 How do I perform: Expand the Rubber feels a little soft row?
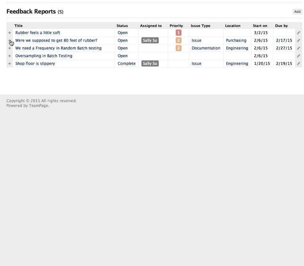(x=10, y=33)
